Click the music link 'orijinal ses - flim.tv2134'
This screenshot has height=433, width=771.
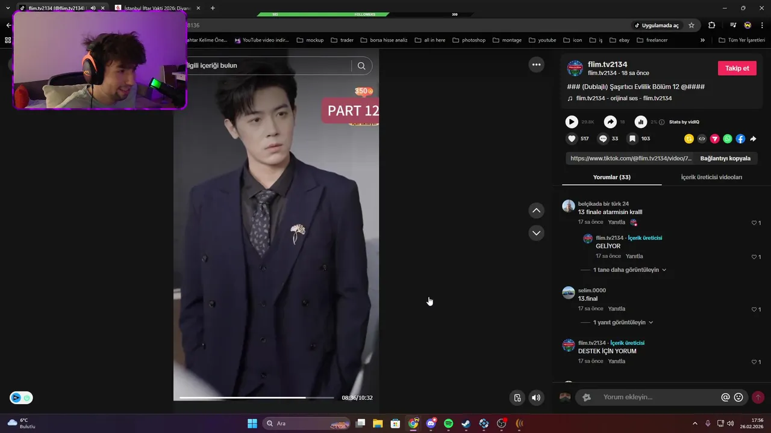coord(623,98)
